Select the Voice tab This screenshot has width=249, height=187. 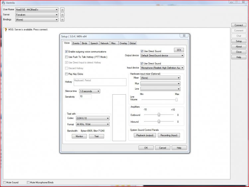[x=67, y=43]
